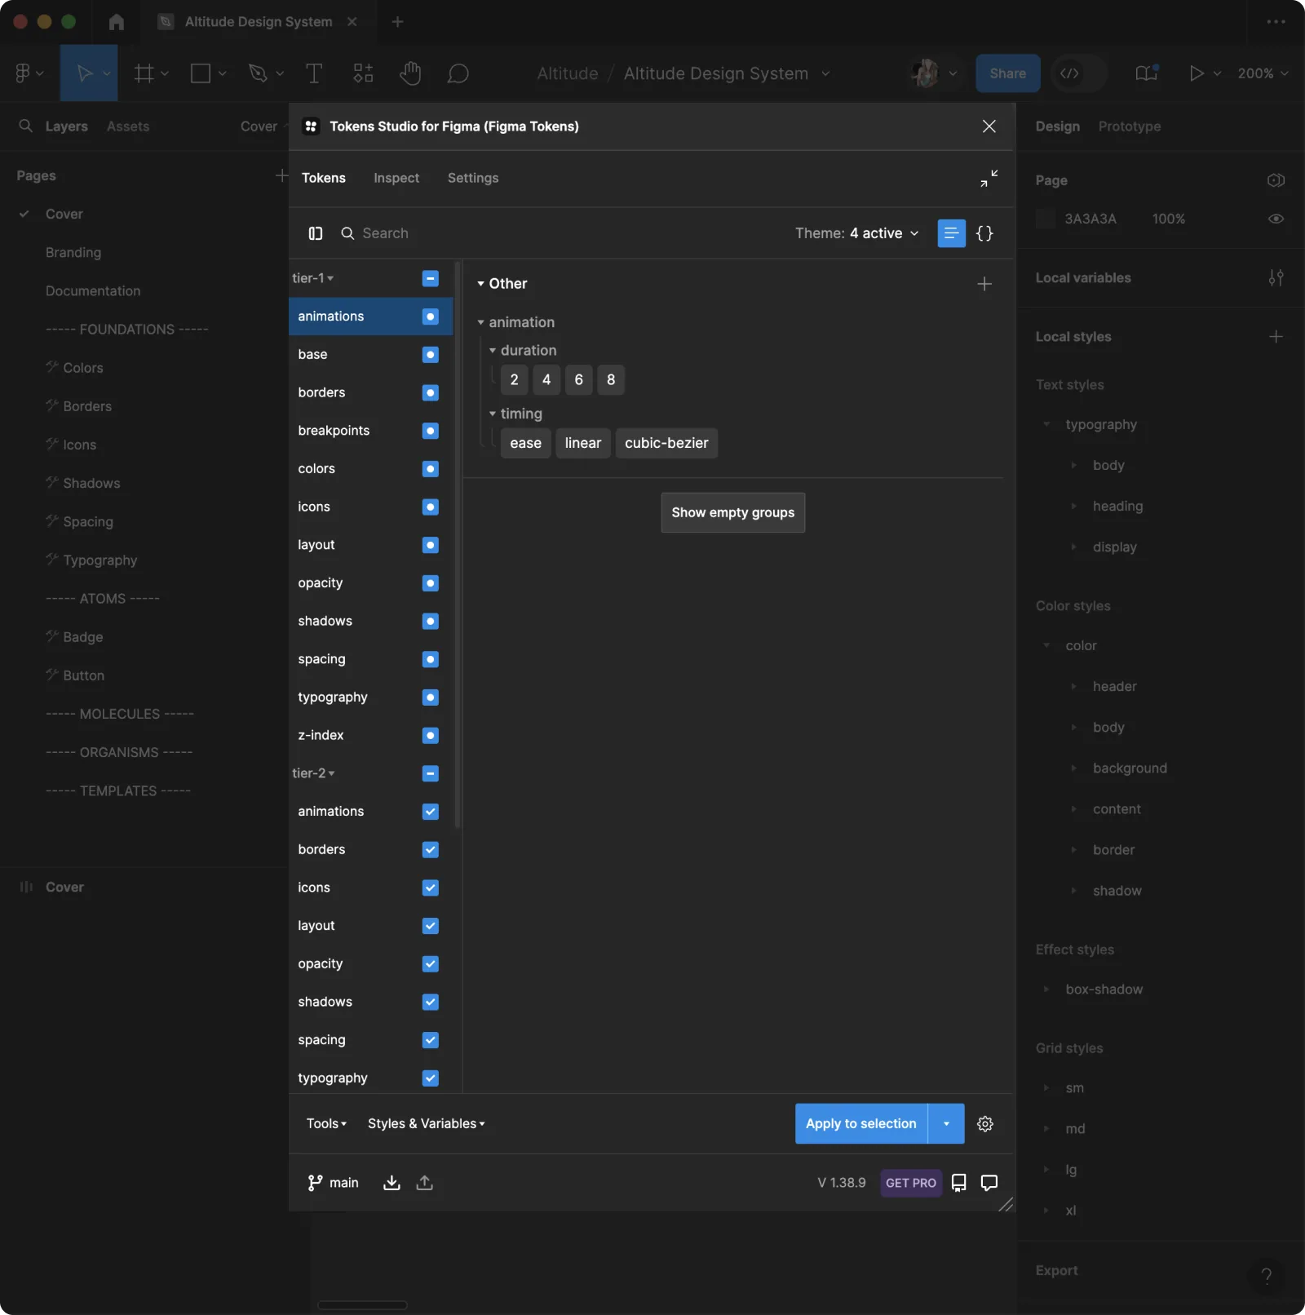Uncheck tier-2 shadows token set
The image size is (1305, 1315).
click(431, 1002)
